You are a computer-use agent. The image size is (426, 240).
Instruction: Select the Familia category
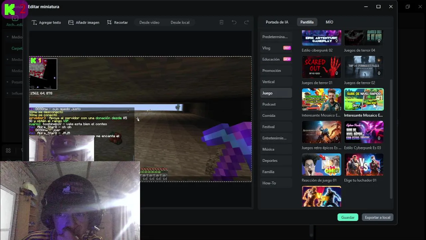276,172
